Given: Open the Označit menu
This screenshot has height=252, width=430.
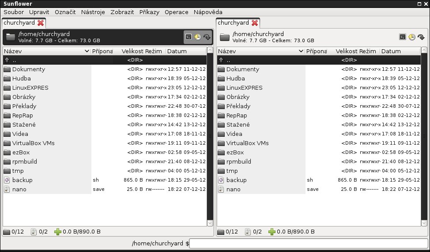Looking at the screenshot, I should (65, 12).
